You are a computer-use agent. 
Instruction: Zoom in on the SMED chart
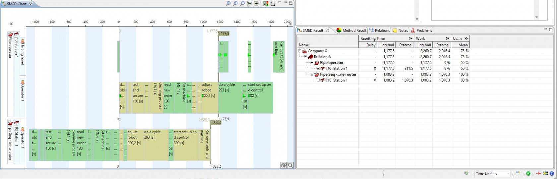coord(235,4)
